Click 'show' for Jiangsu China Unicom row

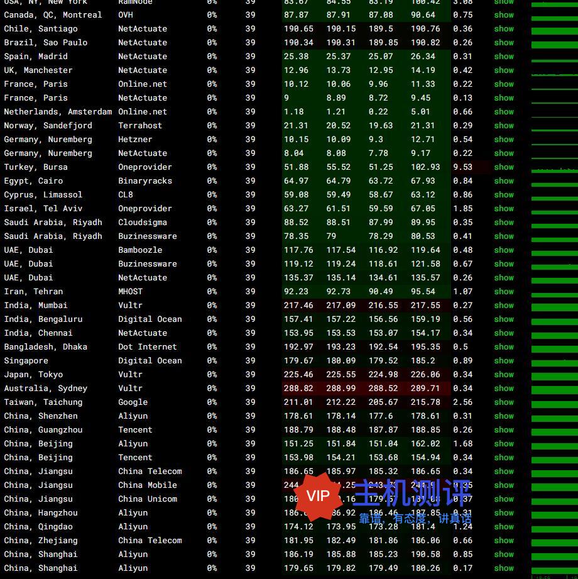(504, 499)
